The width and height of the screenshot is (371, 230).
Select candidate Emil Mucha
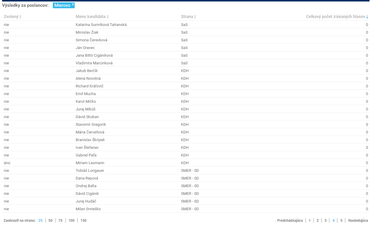pos(86,94)
